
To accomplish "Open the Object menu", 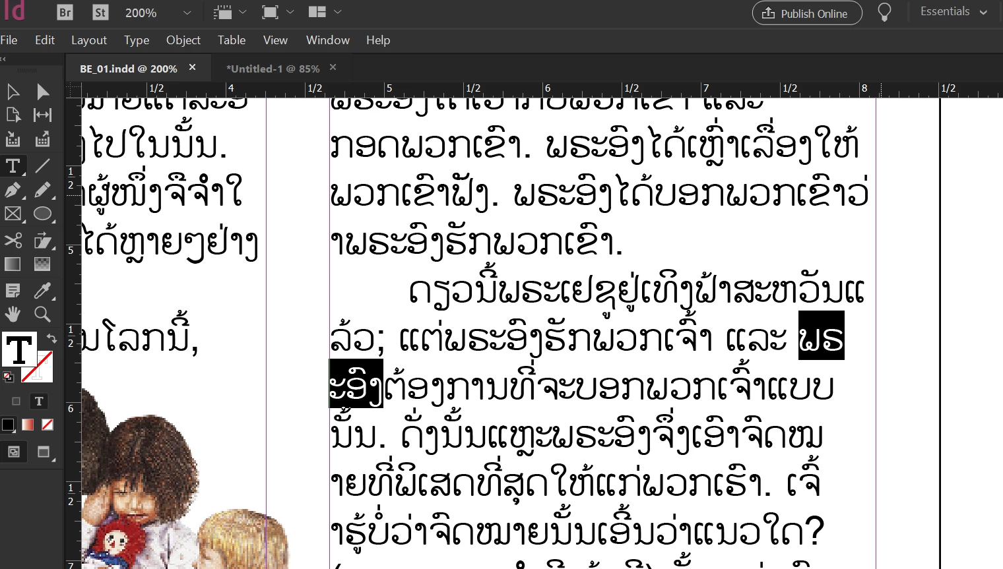I will [x=183, y=40].
